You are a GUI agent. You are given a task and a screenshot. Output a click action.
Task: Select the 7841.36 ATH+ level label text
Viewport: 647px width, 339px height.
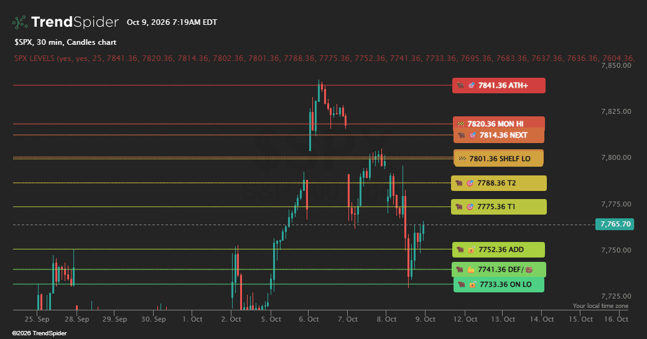(x=503, y=86)
